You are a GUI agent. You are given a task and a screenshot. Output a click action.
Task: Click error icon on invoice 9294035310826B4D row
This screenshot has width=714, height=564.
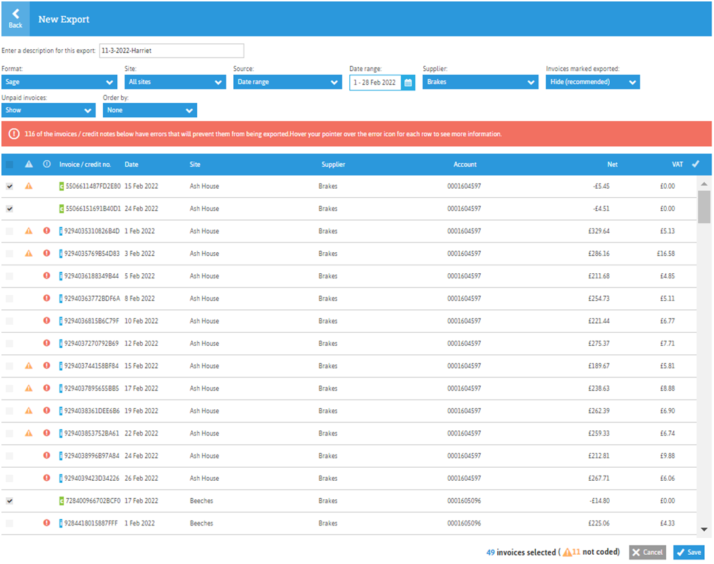(47, 231)
